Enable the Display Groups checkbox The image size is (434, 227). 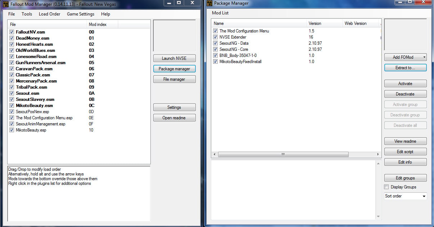point(386,187)
